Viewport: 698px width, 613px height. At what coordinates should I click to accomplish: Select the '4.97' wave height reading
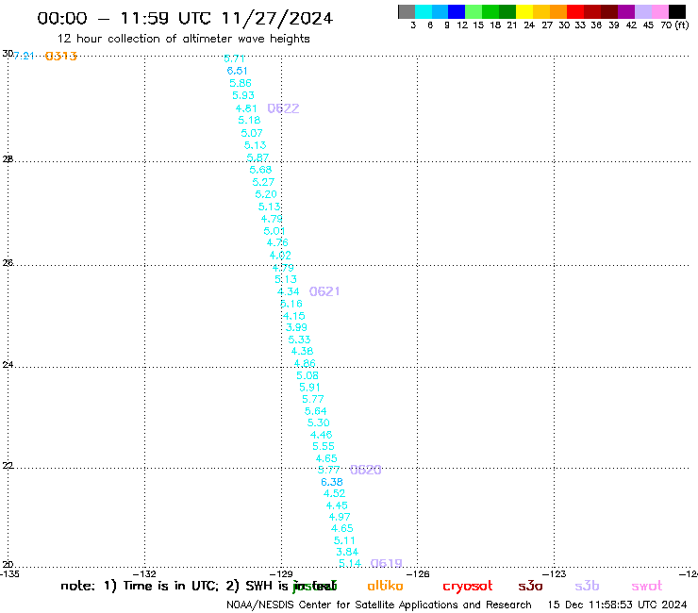[340, 517]
